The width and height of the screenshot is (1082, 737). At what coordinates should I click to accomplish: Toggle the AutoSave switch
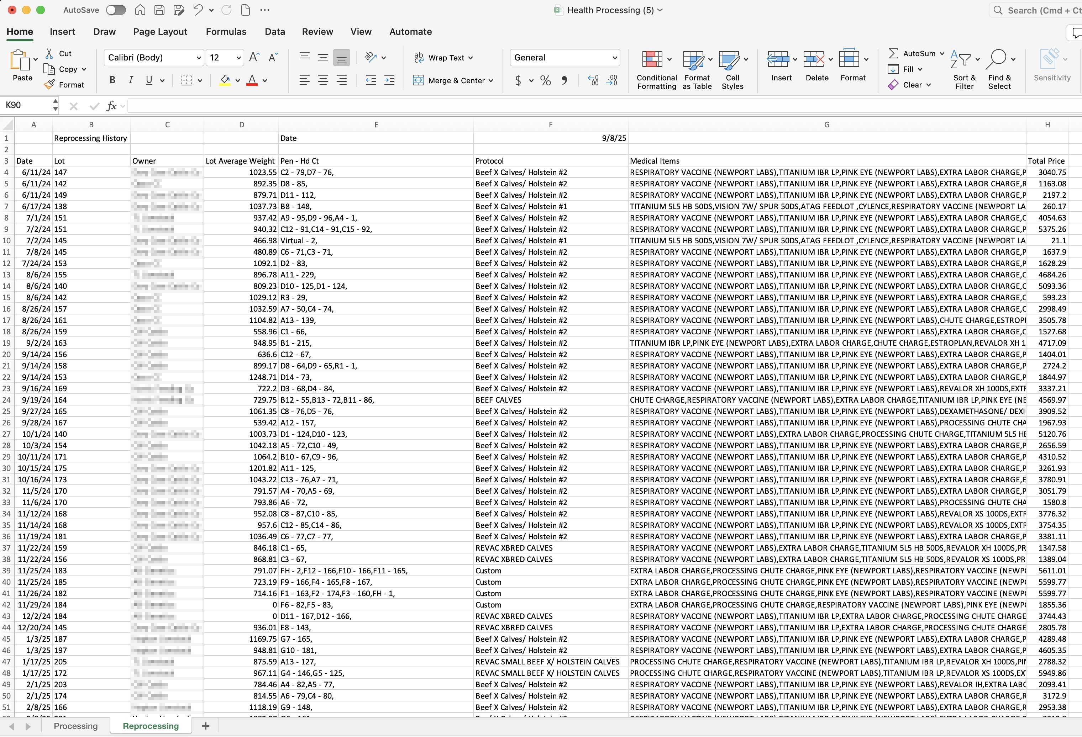115,10
